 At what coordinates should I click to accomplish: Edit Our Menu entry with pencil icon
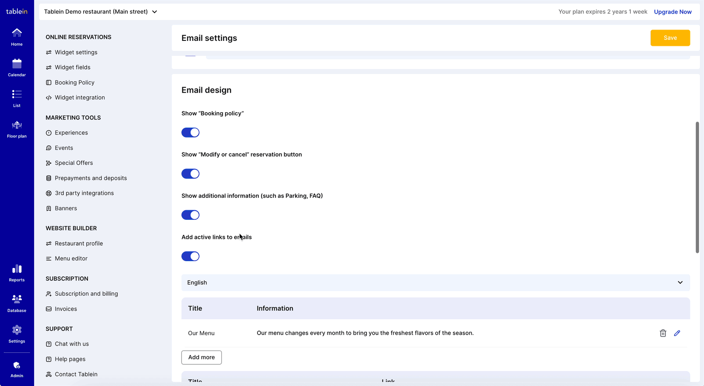point(677,333)
